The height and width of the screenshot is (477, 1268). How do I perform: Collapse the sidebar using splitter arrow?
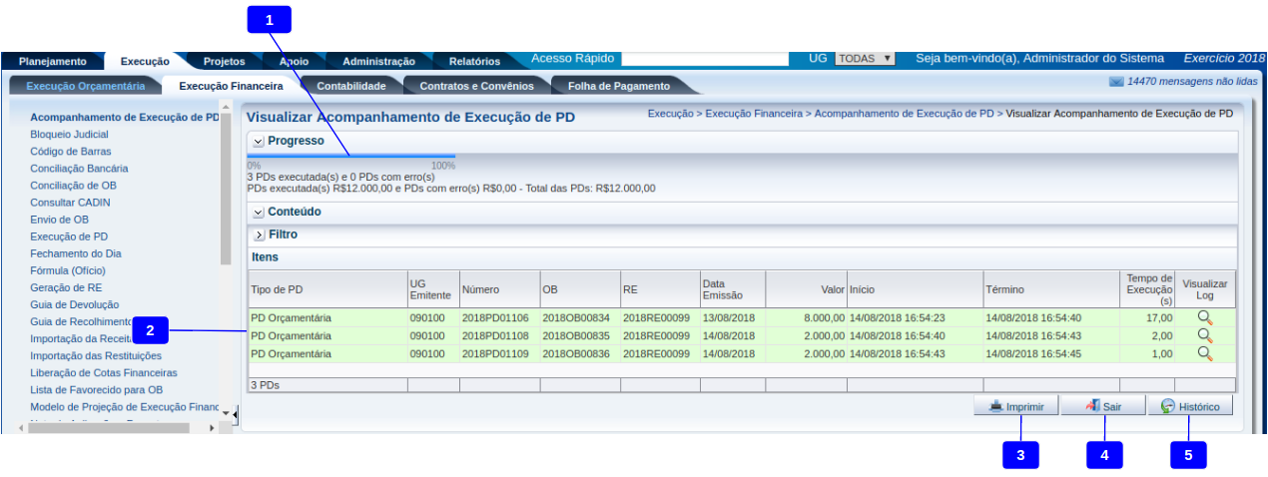point(236,413)
